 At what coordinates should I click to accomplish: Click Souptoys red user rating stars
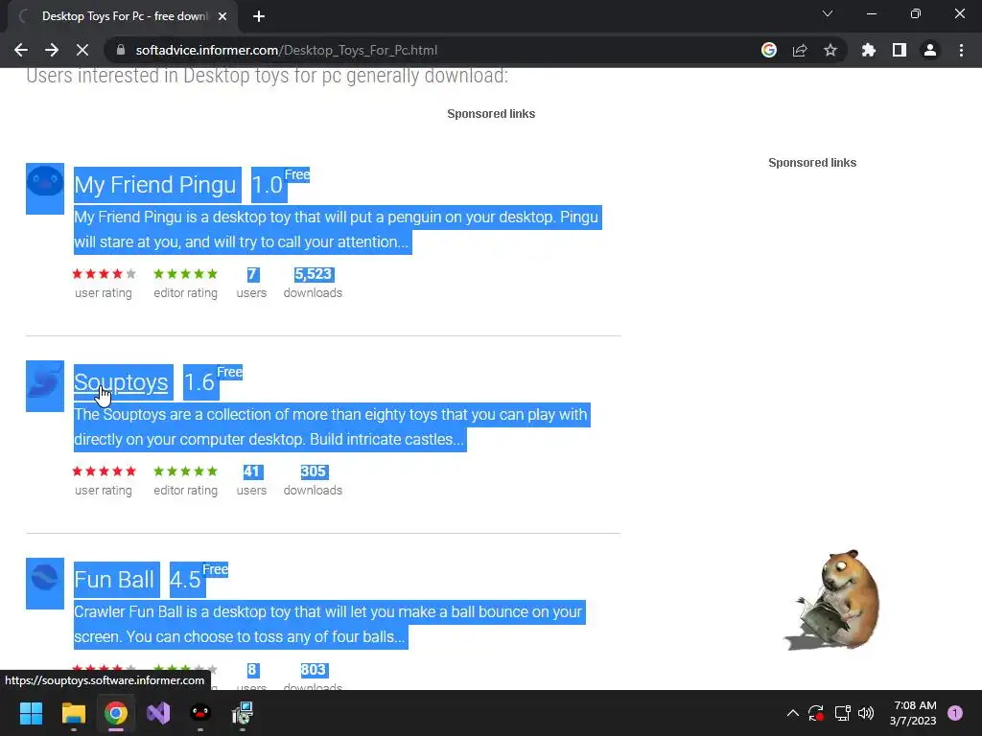(104, 471)
